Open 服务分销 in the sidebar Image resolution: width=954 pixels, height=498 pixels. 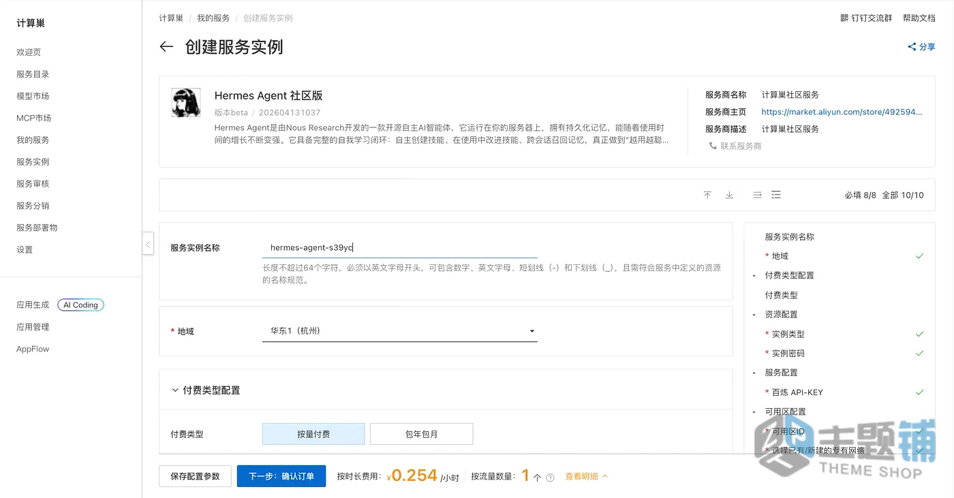click(33, 205)
